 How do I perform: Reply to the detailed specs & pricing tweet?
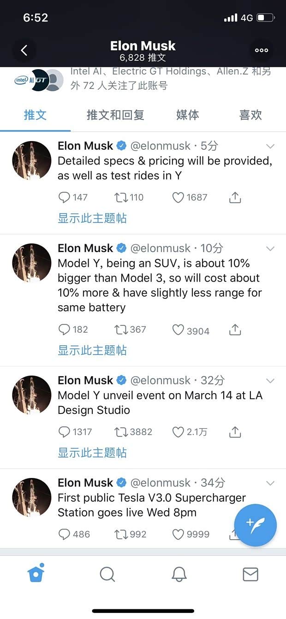pos(64,198)
